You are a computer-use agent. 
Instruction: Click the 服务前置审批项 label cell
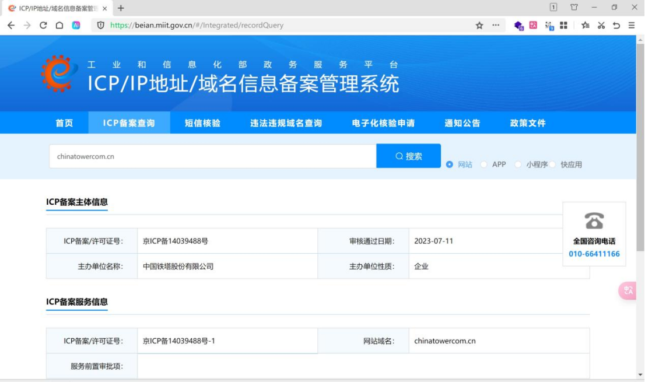click(92, 366)
